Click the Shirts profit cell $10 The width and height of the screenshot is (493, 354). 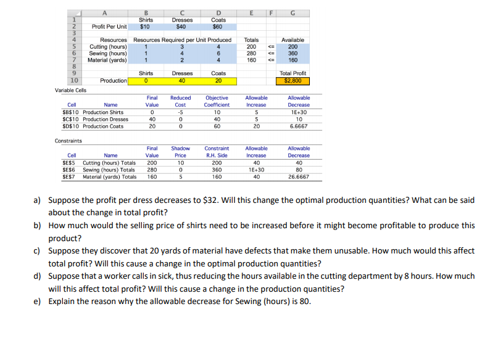(x=145, y=27)
